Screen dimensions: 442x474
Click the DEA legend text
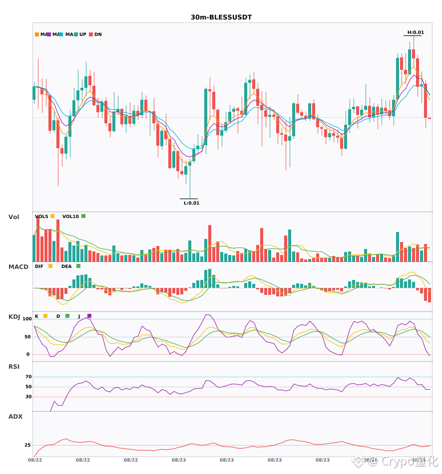pyautogui.click(x=66, y=266)
